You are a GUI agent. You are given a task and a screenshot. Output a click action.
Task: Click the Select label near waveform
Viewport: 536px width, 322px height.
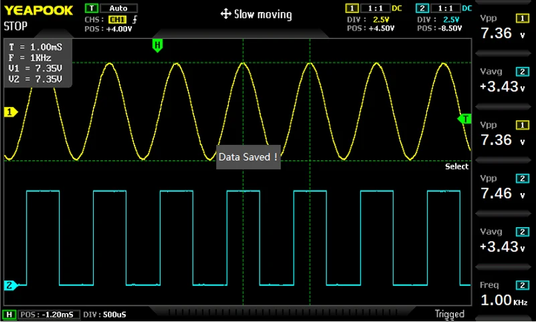point(456,166)
